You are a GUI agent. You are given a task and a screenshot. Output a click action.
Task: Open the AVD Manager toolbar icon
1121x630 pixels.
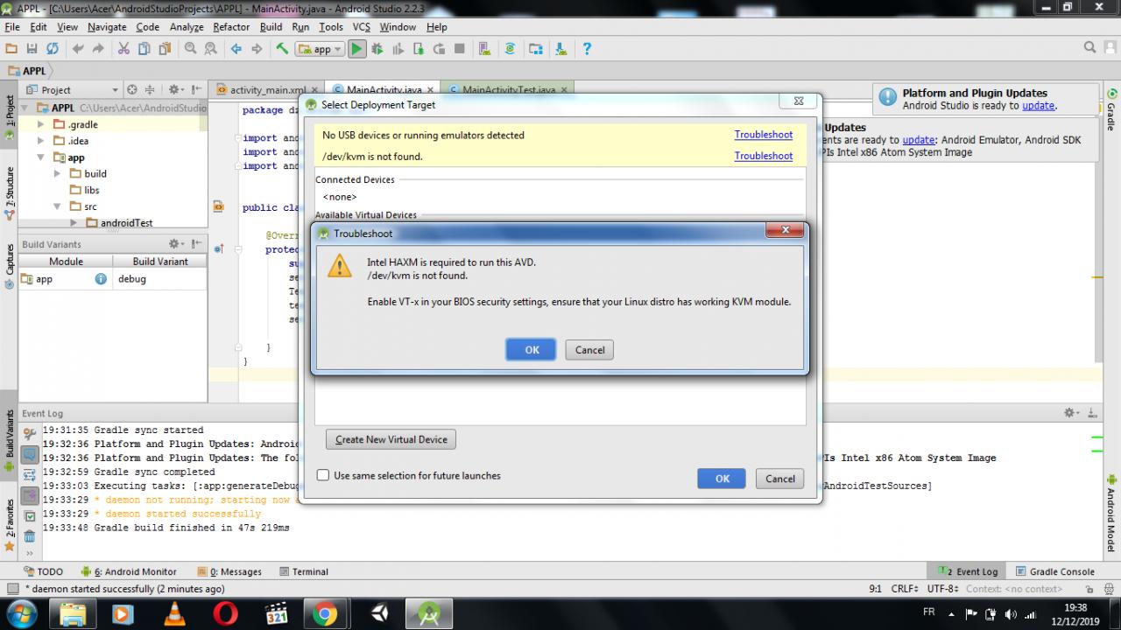pos(484,49)
